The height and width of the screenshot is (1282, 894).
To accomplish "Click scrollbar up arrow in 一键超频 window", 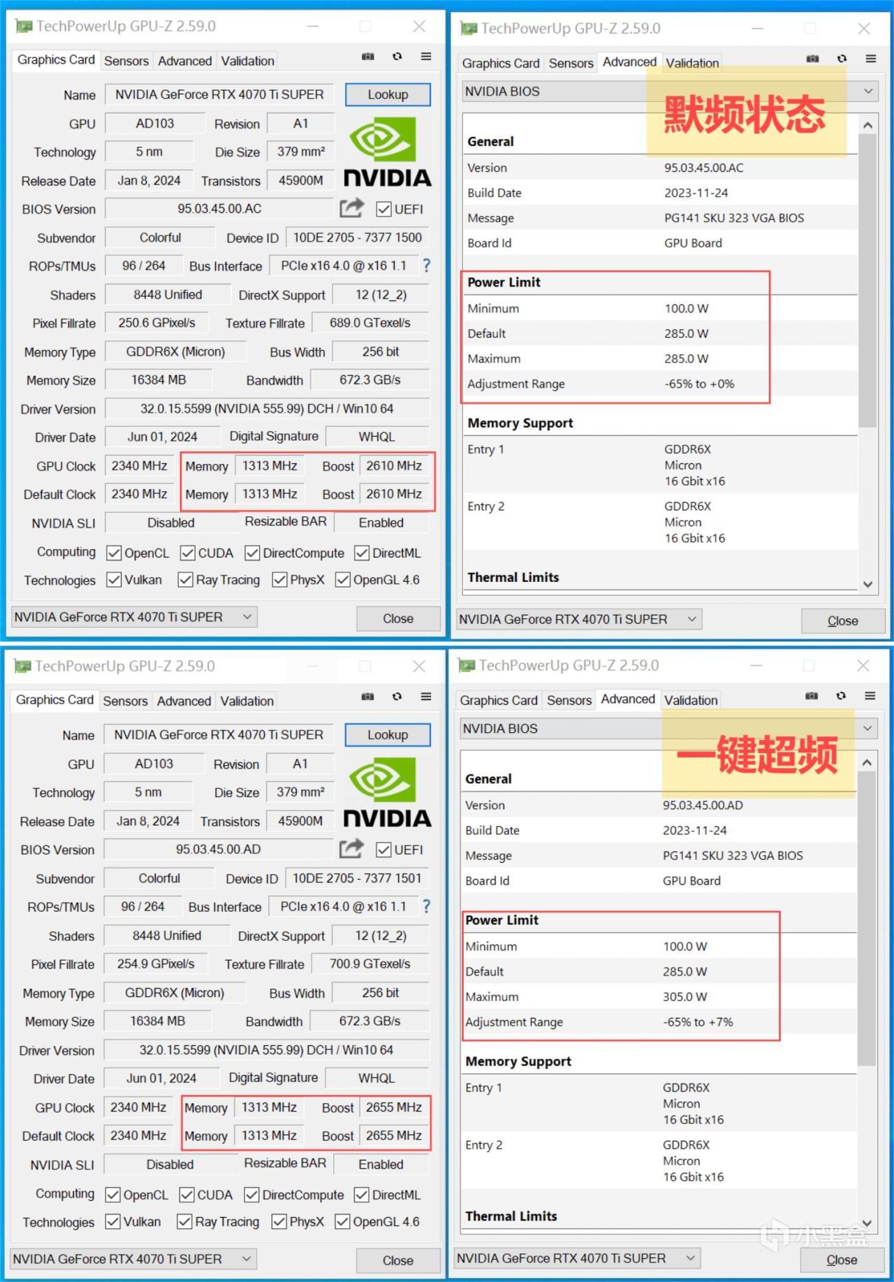I will (x=866, y=762).
